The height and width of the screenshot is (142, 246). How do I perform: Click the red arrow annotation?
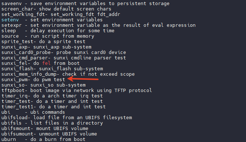click(83, 79)
